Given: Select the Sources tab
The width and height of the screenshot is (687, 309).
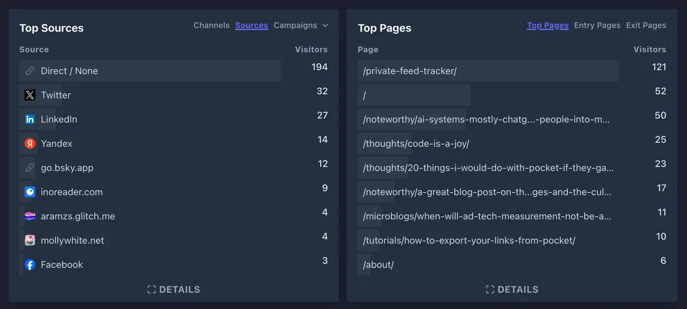Looking at the screenshot, I should pos(251,25).
